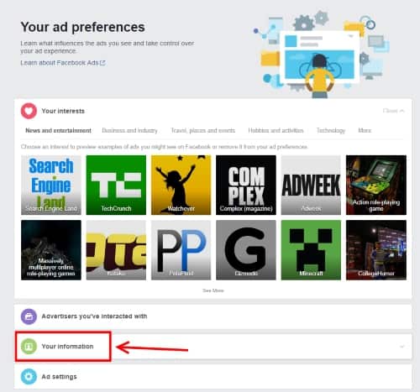
Task: Open the external link icon after Facebook Ads
Action: [x=102, y=63]
